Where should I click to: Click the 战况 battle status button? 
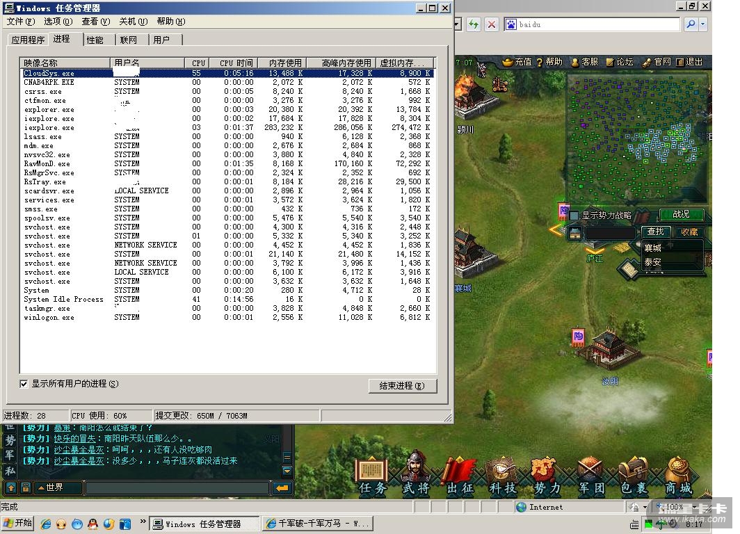681,214
